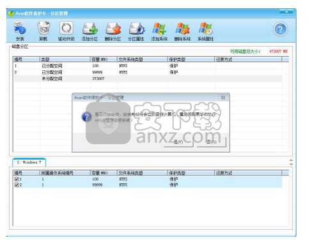310x240 pixels.
Task: Open help with the question mark icon
Action: coord(281,29)
